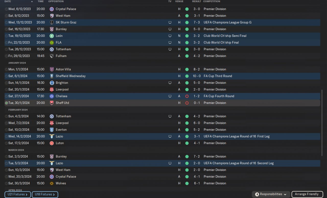Toggle the green checkmark on the Sheff Utd fixture
Image resolution: width=327 pixels, height=198 pixels.
tap(6, 103)
